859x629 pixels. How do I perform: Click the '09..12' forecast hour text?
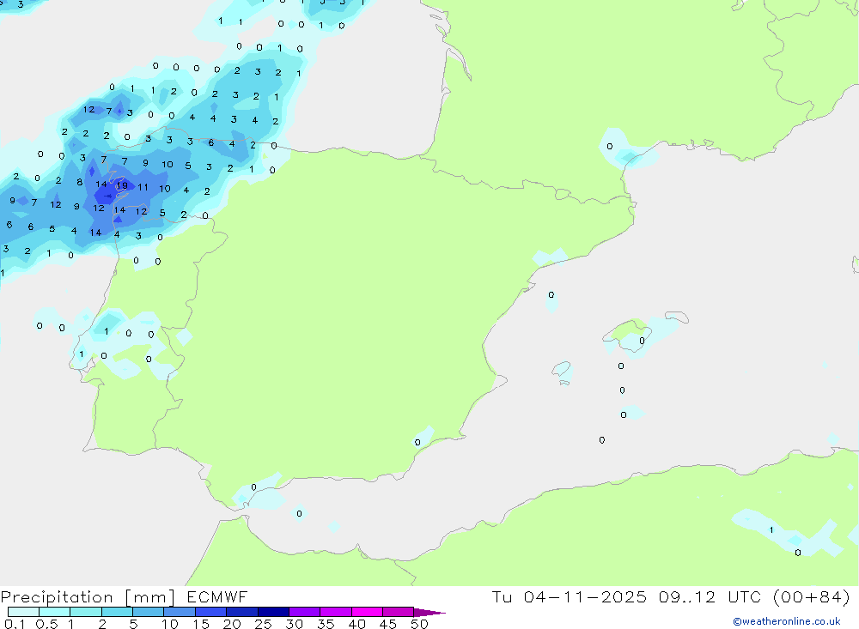point(687,596)
